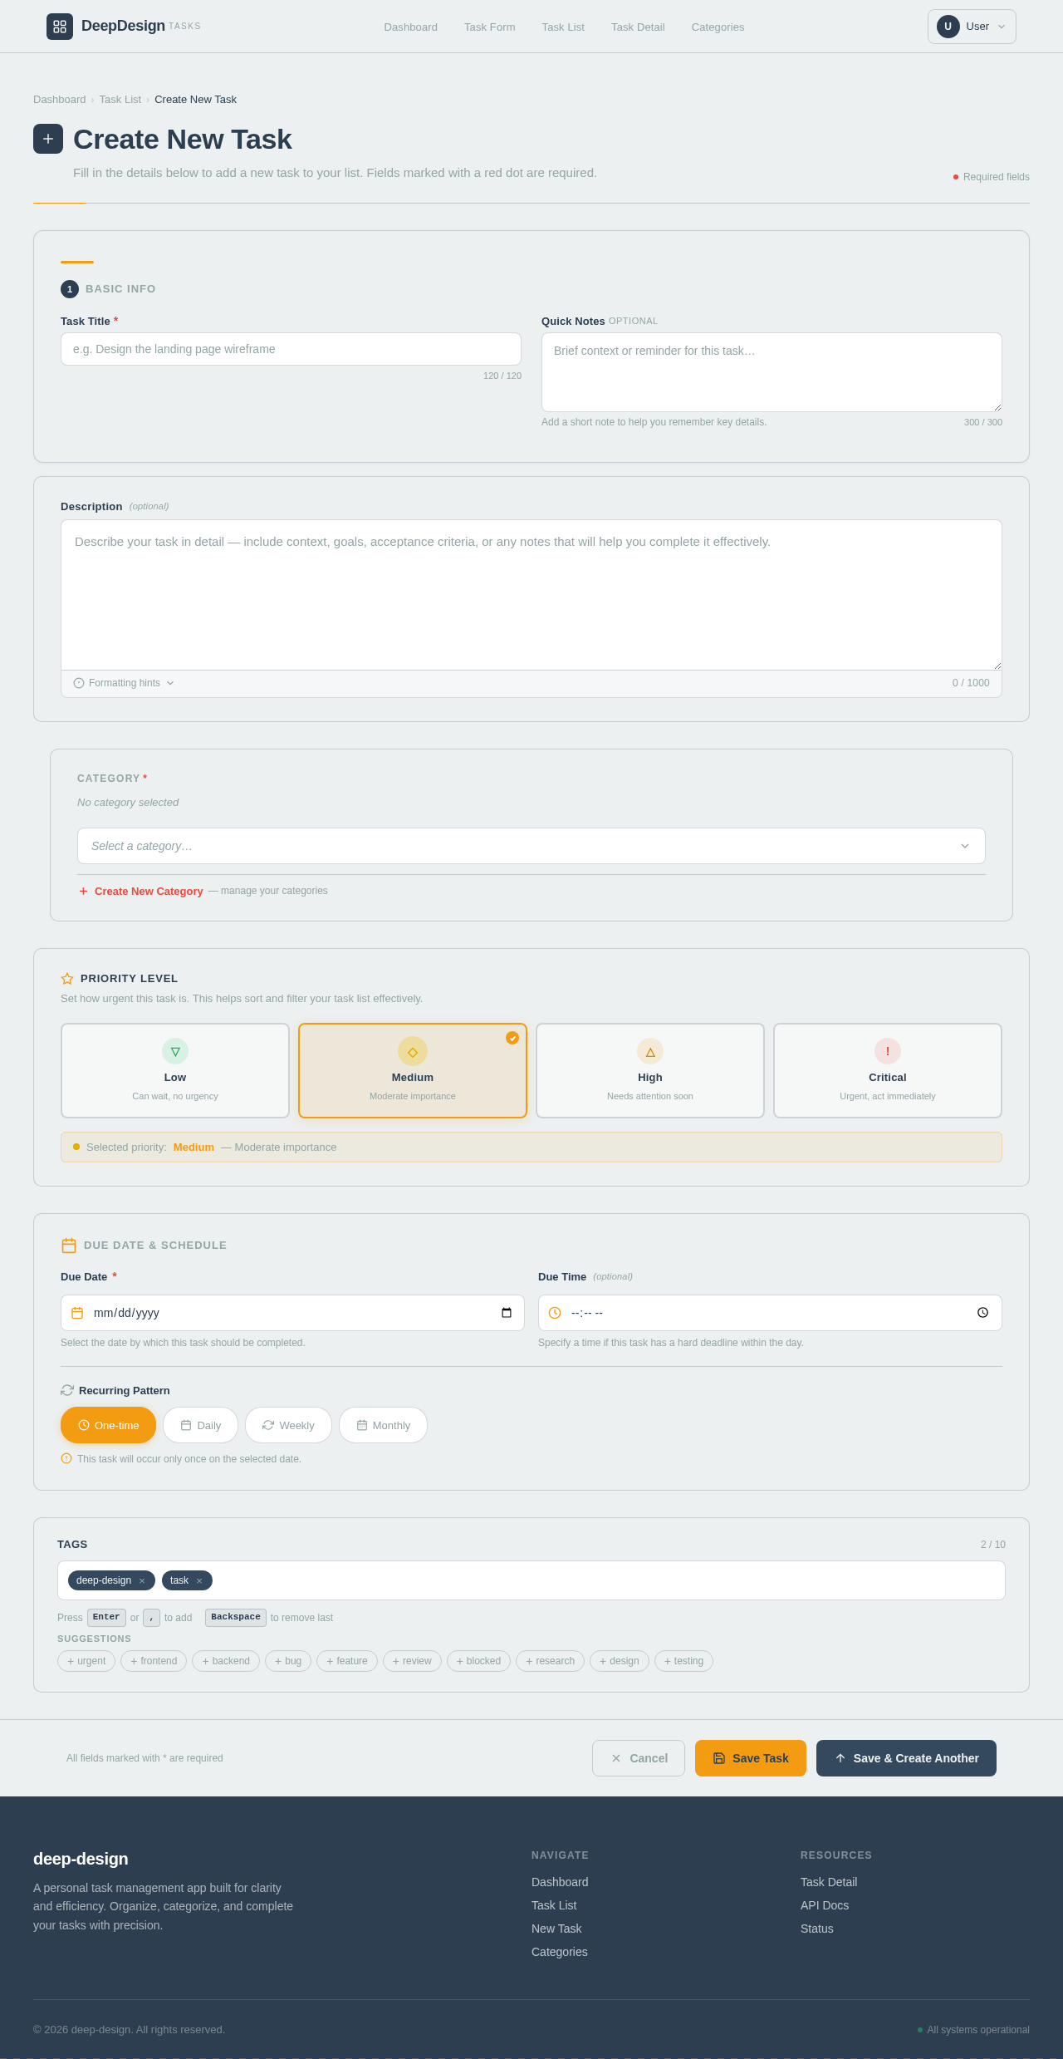1063x2059 pixels.
Task: Click the Formatting hints info icon
Action: point(79,683)
